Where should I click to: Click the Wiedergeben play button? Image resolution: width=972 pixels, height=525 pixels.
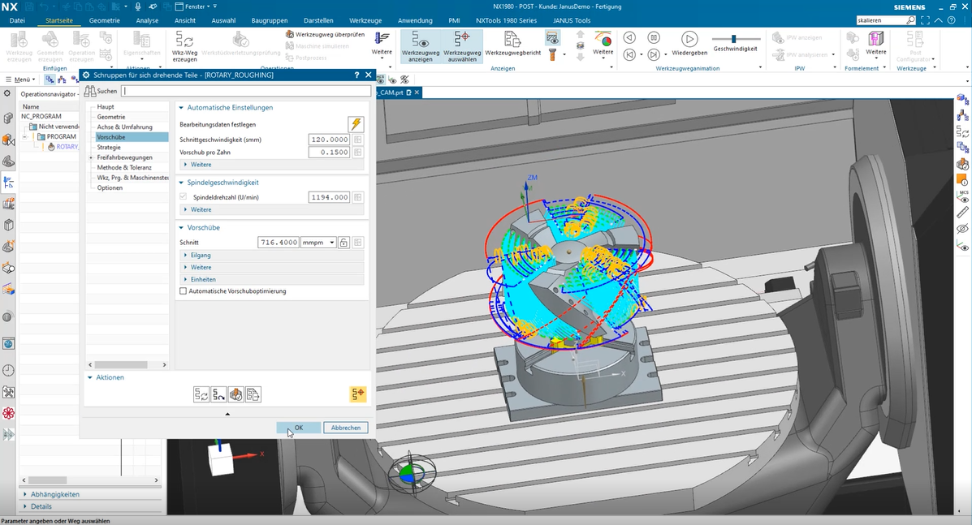(689, 39)
